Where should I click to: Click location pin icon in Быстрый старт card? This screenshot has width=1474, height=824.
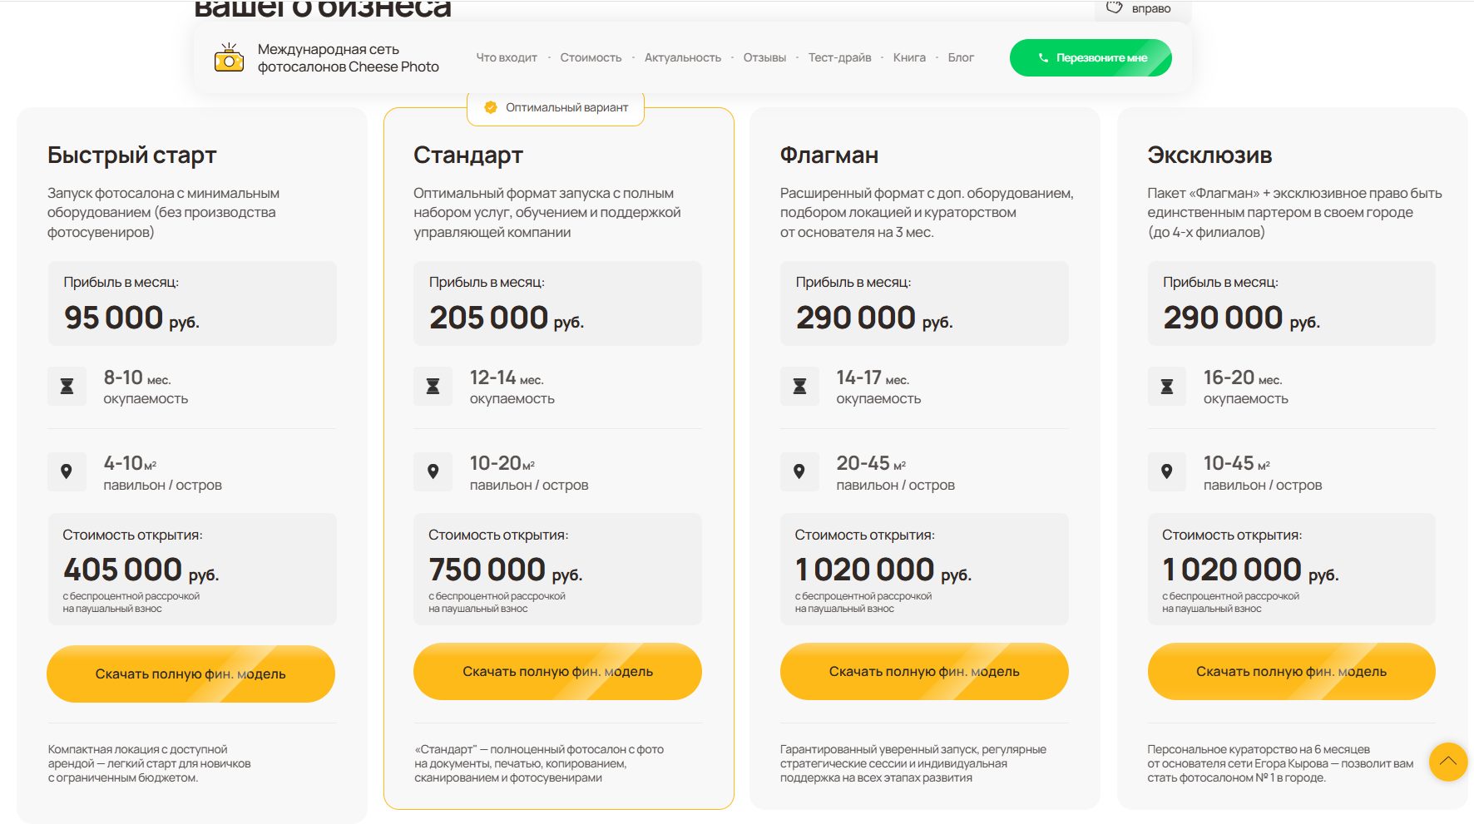(67, 471)
